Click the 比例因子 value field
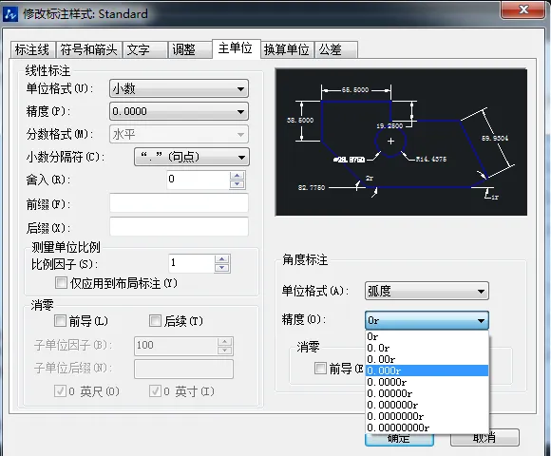Image resolution: width=551 pixels, height=456 pixels. 191,263
